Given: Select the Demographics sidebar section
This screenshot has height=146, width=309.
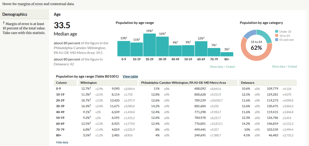Looking at the screenshot, I should tap(15, 14).
